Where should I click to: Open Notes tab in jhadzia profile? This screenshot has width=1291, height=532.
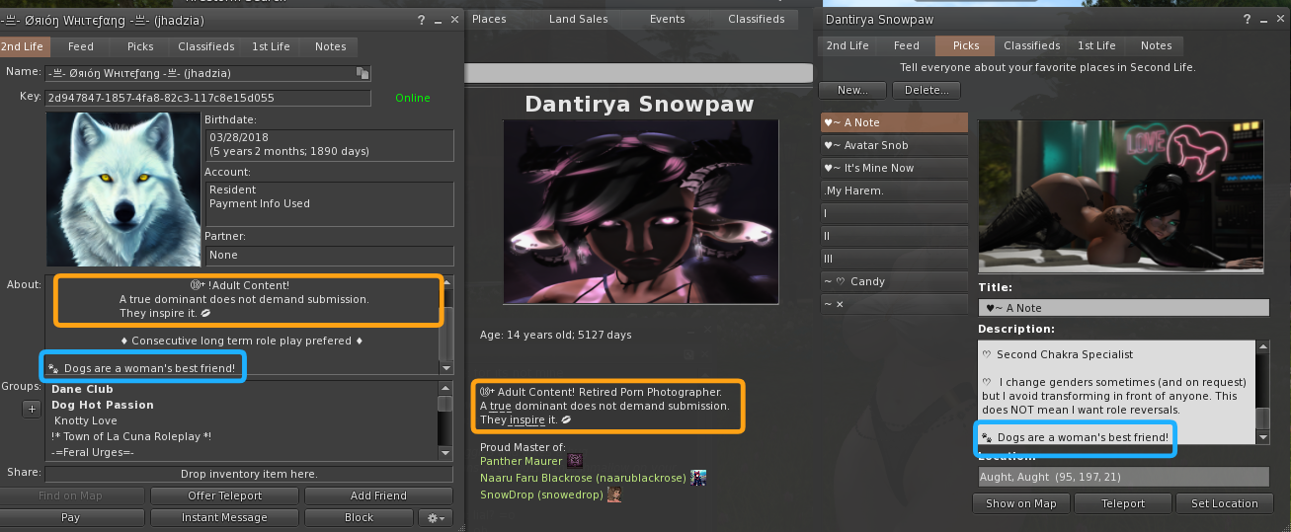click(330, 46)
